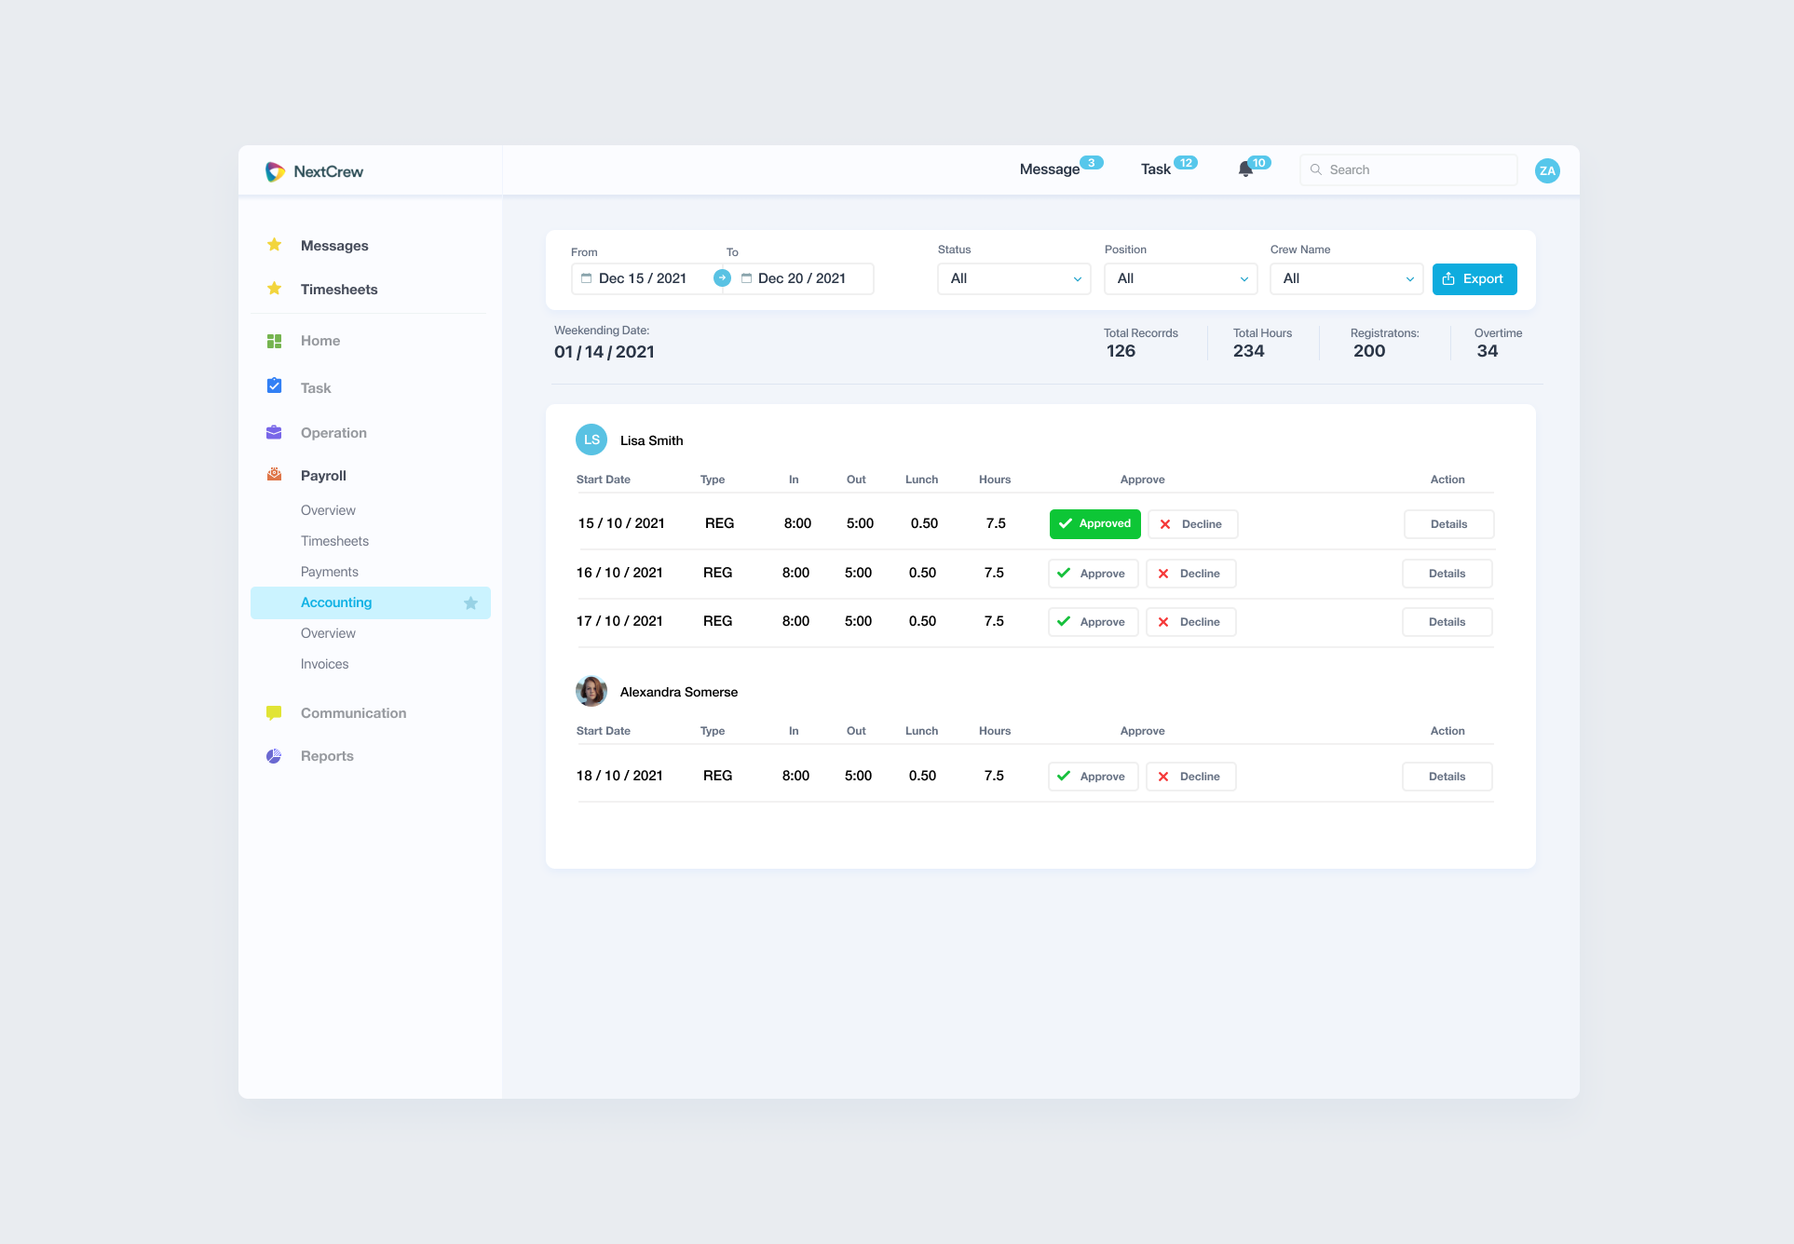Open the notification bell icon
This screenshot has width=1794, height=1244.
[1245, 169]
